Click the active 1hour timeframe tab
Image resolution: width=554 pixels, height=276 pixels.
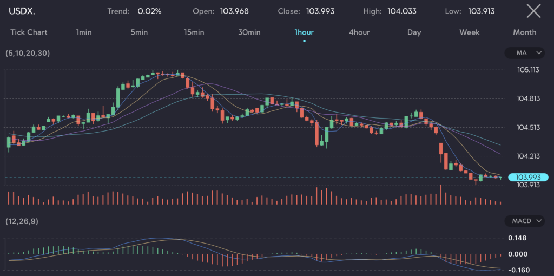304,32
